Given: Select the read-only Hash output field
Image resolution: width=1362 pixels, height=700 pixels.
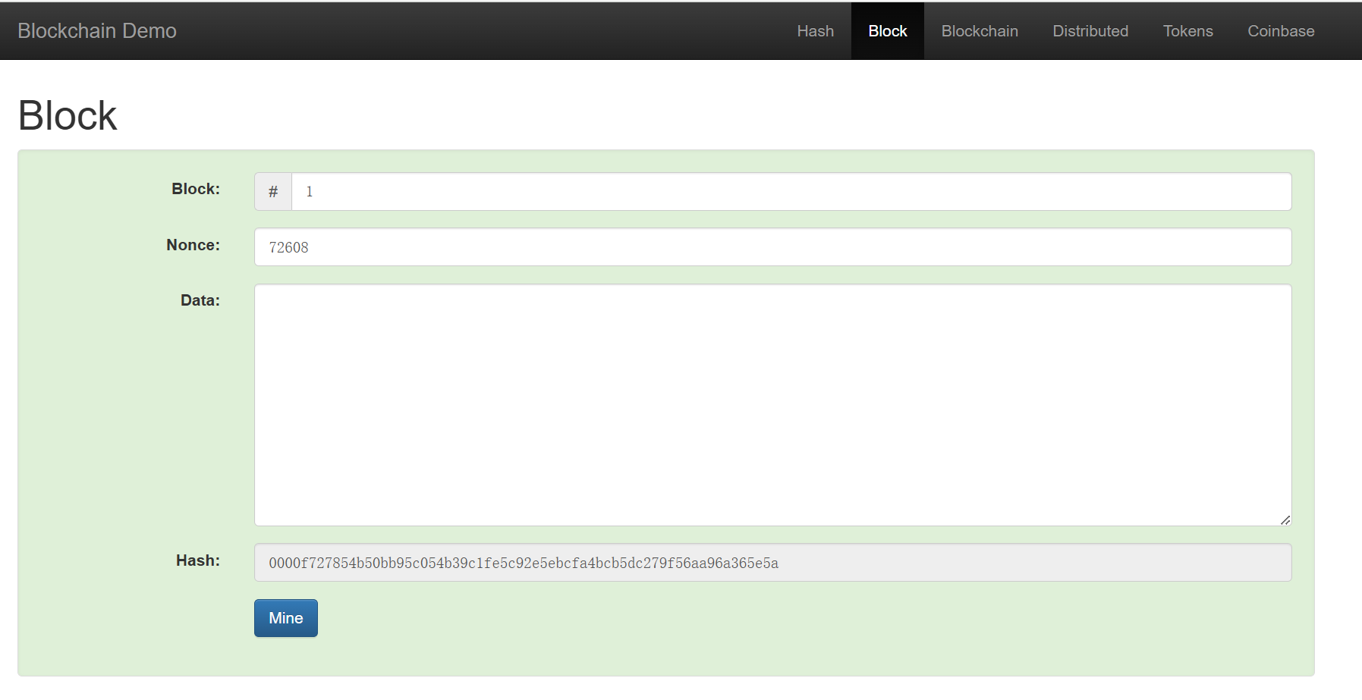Looking at the screenshot, I should tap(772, 563).
